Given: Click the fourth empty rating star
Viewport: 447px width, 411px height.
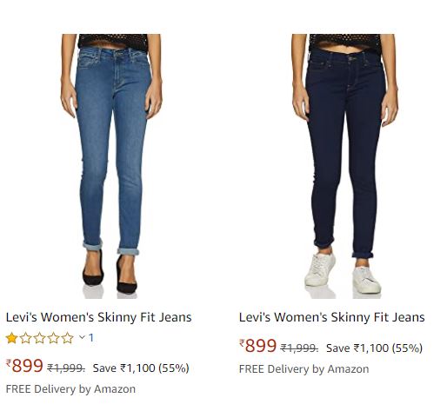Looking at the screenshot, I should 53,338.
